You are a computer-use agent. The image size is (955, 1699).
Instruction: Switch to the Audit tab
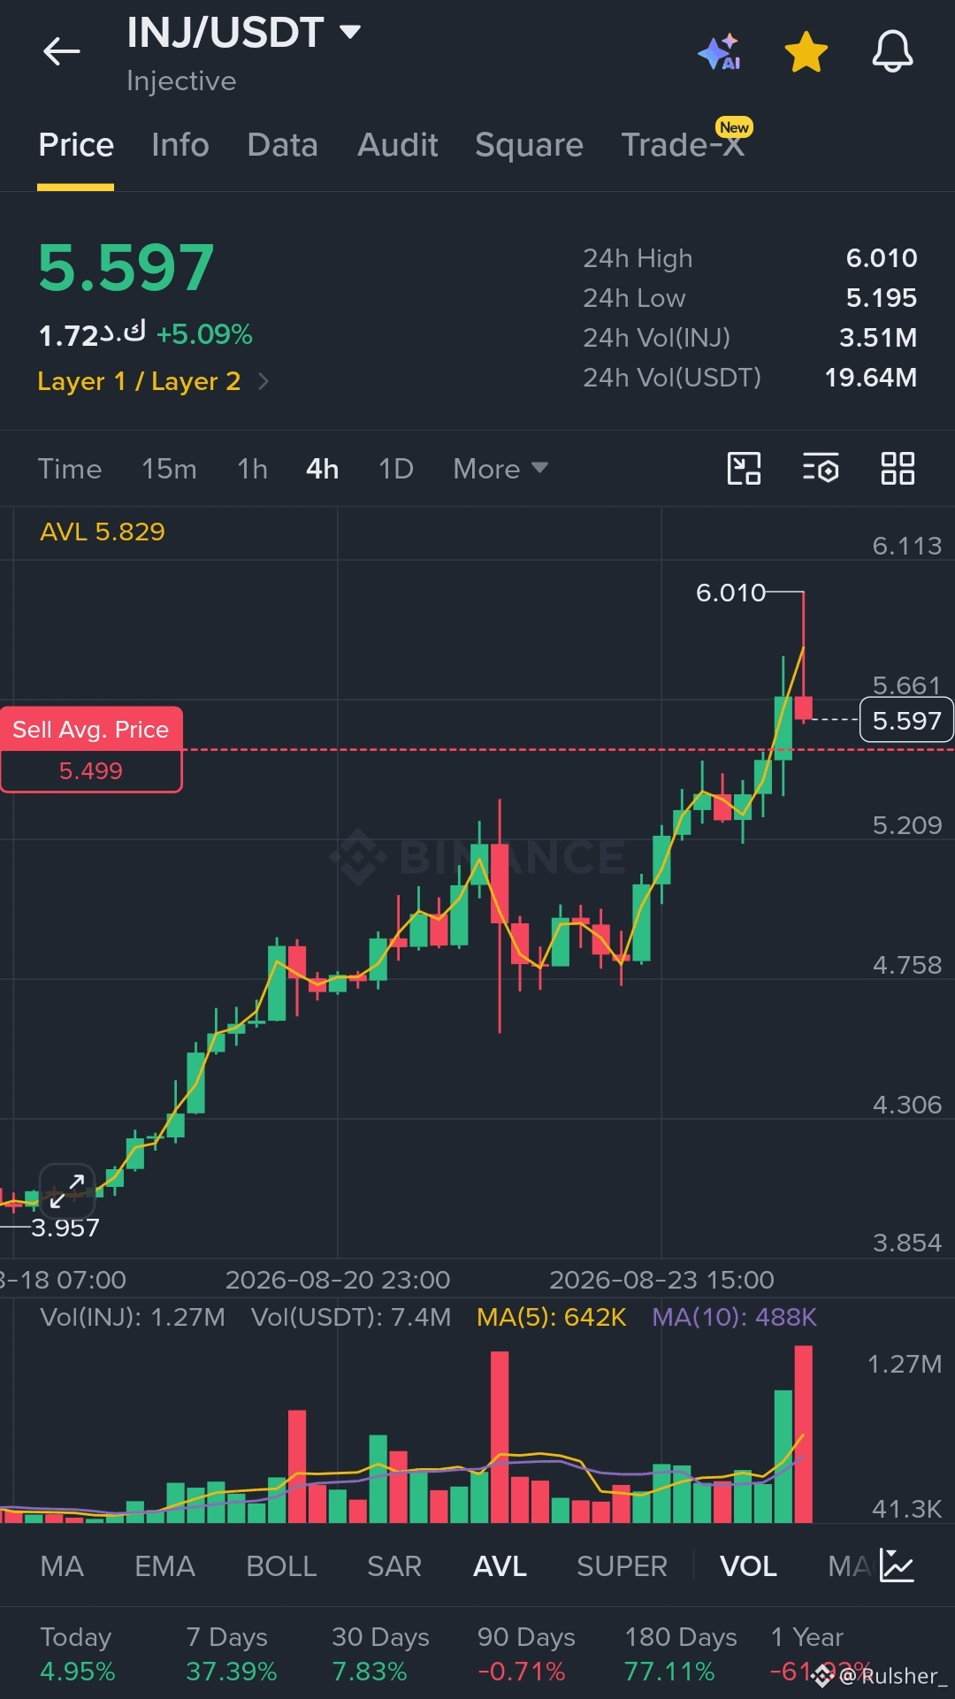pyautogui.click(x=398, y=145)
